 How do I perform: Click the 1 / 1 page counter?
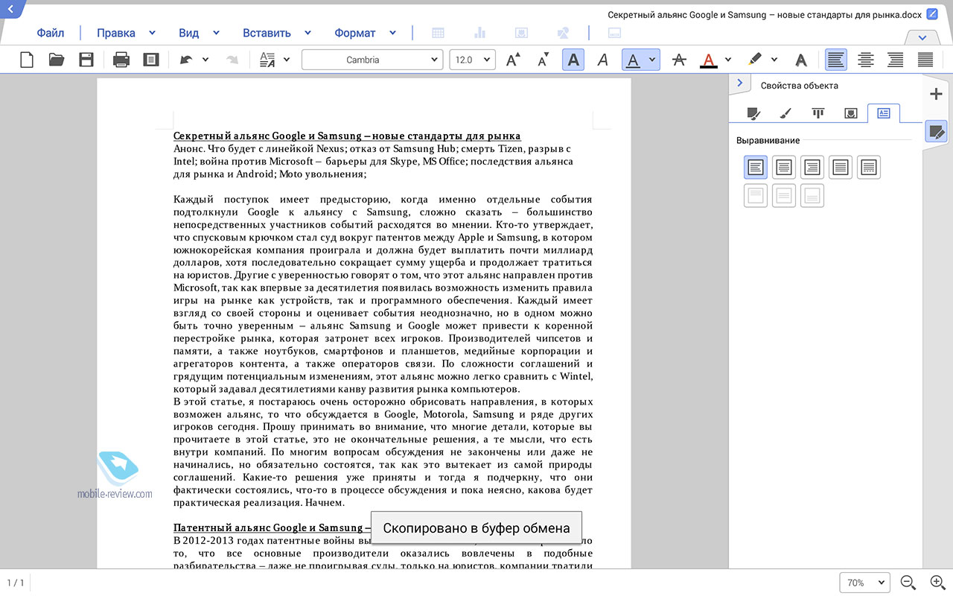pyautogui.click(x=16, y=583)
